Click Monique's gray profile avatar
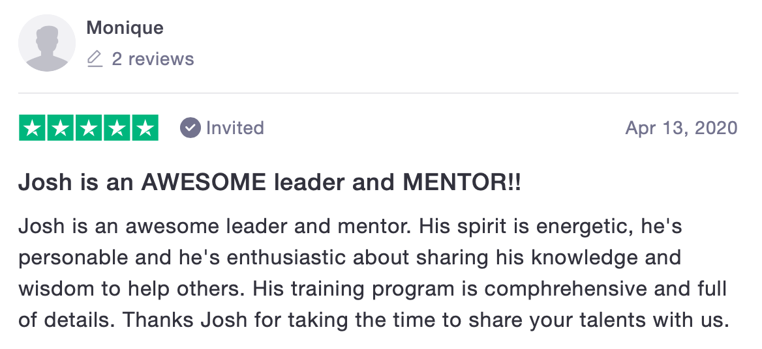The image size is (762, 349). 47,43
